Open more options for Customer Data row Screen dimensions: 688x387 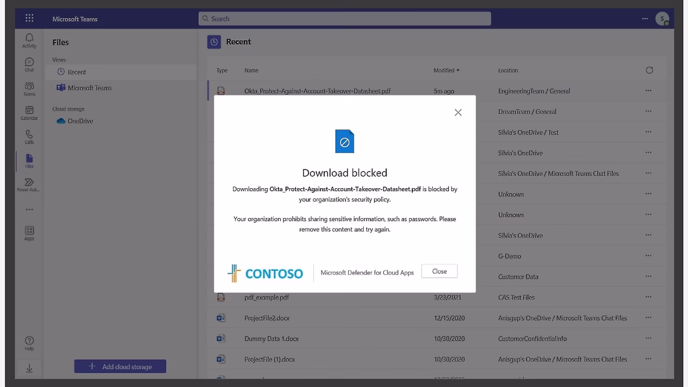pyautogui.click(x=648, y=276)
